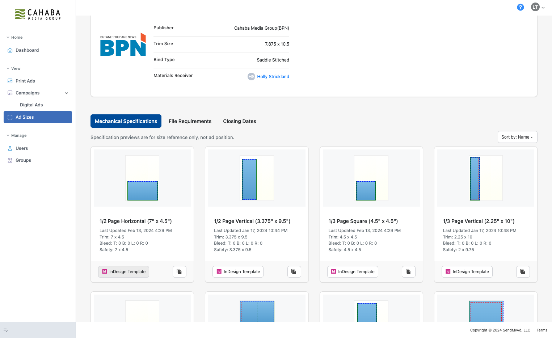Image resolution: width=552 pixels, height=338 pixels.
Task: Click the 1/3 Page Square preview thumbnail
Action: 371,178
